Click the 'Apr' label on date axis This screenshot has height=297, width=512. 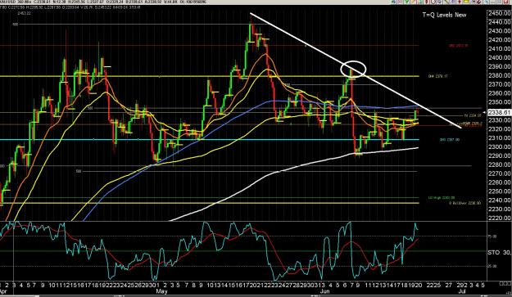pos(3,290)
